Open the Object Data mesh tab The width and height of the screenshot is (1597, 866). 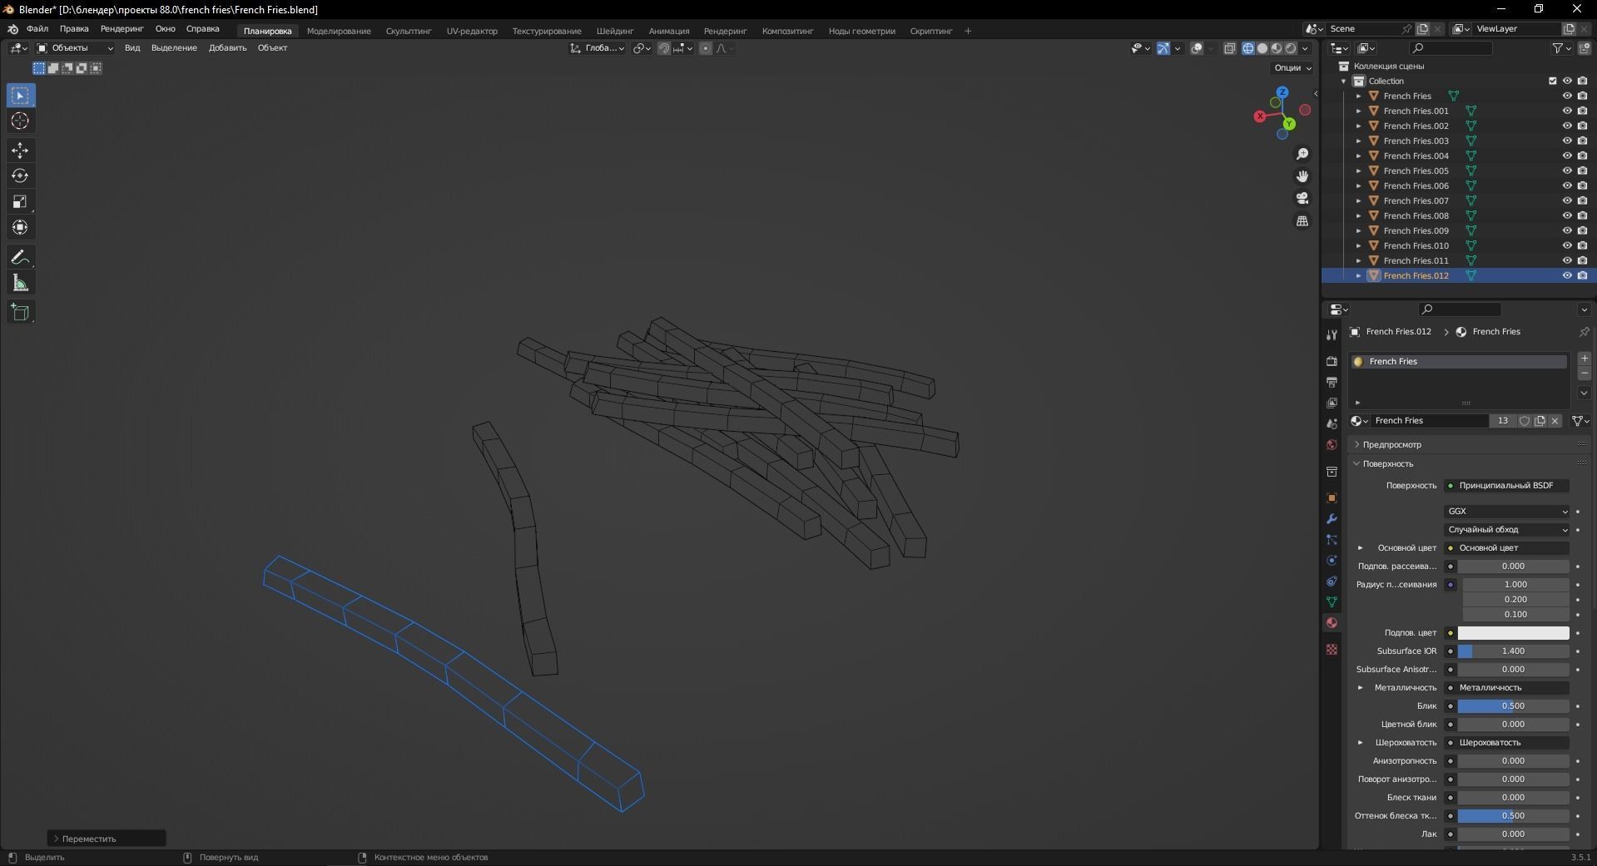click(x=1332, y=601)
